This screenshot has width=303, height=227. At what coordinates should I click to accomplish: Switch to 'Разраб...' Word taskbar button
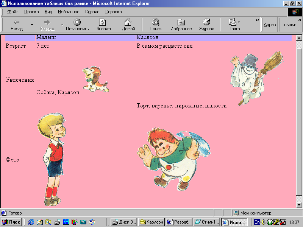click(179, 222)
